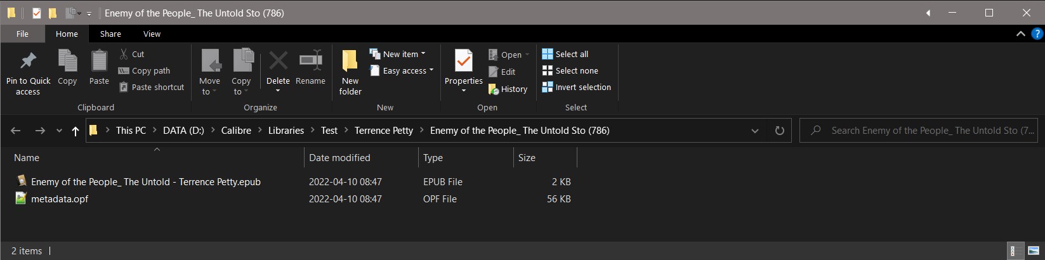Image resolution: width=1045 pixels, height=260 pixels.
Task: Switch to large icons view layout
Action: 1032,250
